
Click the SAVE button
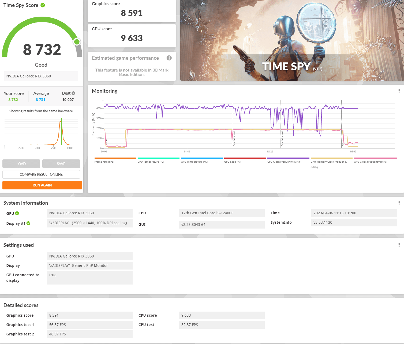coord(61,164)
